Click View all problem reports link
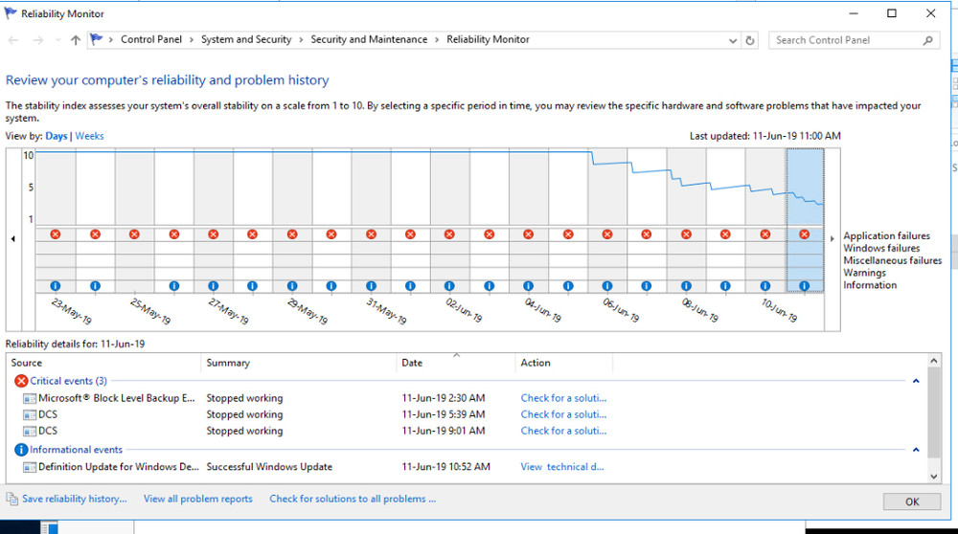Image resolution: width=958 pixels, height=534 pixels. (198, 499)
